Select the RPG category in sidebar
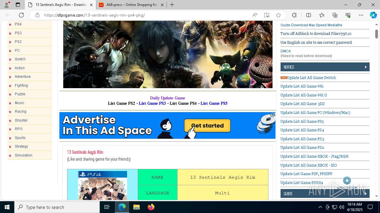 19,129
